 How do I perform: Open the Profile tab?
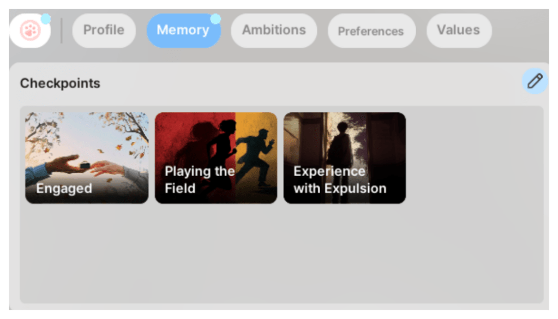pos(104,31)
